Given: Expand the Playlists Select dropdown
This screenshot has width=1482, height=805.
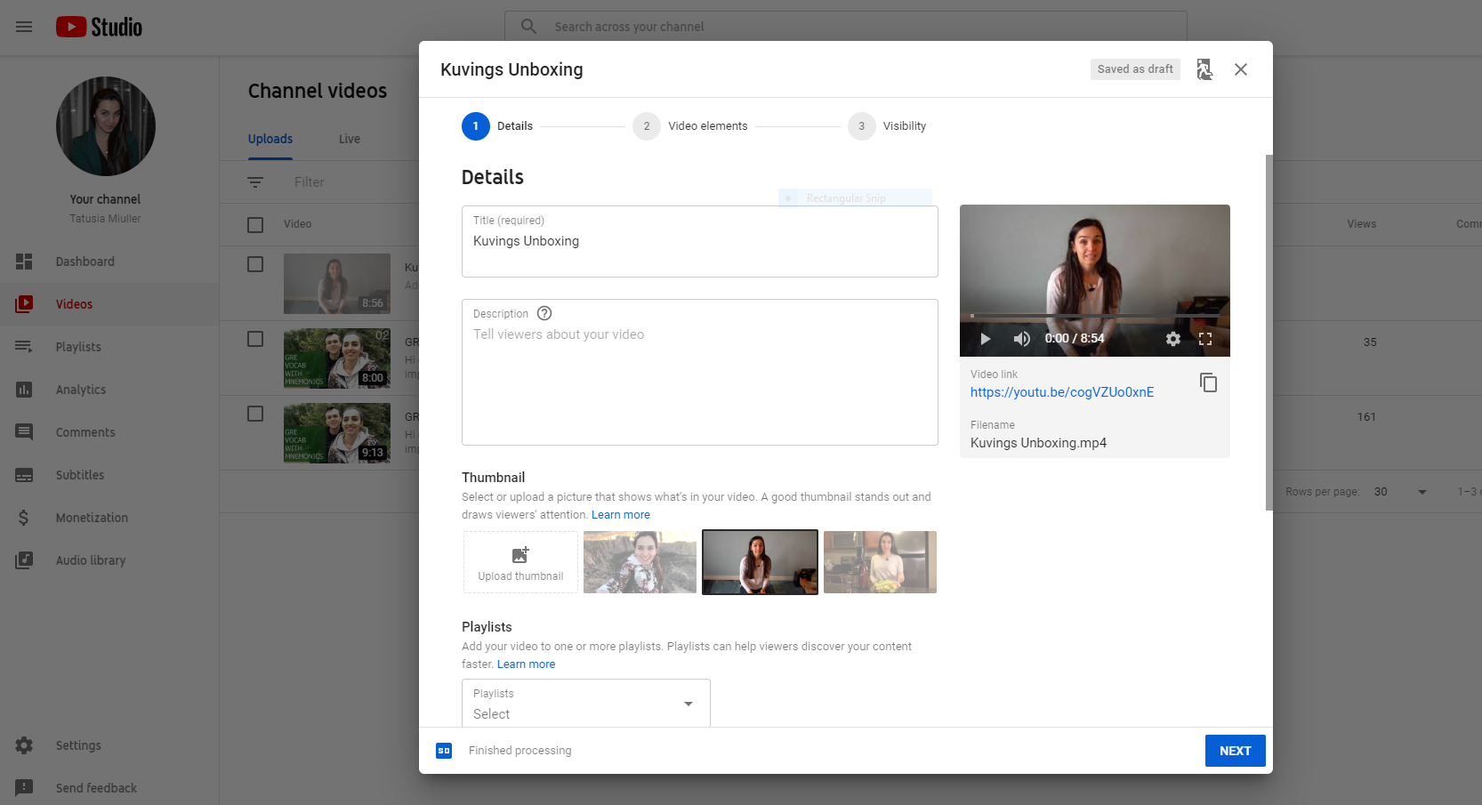Looking at the screenshot, I should 586,704.
